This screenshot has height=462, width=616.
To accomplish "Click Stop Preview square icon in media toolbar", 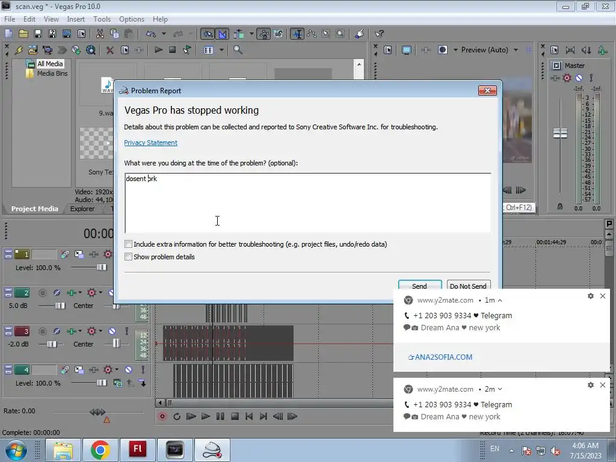I will (x=172, y=50).
